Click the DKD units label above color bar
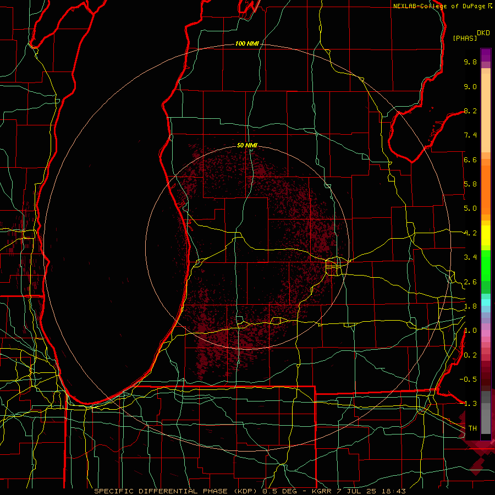The height and width of the screenshot is (495, 495). point(483,33)
